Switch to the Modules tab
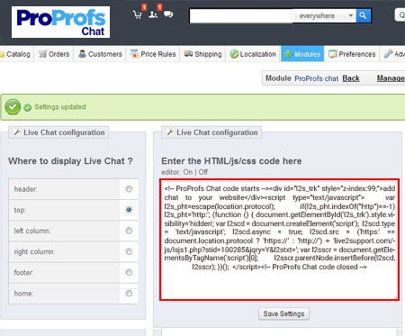Screen dimensions: 405x336 pos(302,54)
